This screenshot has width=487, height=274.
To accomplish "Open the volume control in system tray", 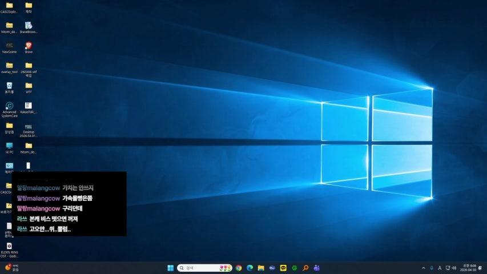I will [x=454, y=268].
